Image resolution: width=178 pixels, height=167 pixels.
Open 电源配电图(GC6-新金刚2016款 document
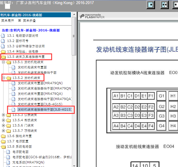tap(42, 157)
